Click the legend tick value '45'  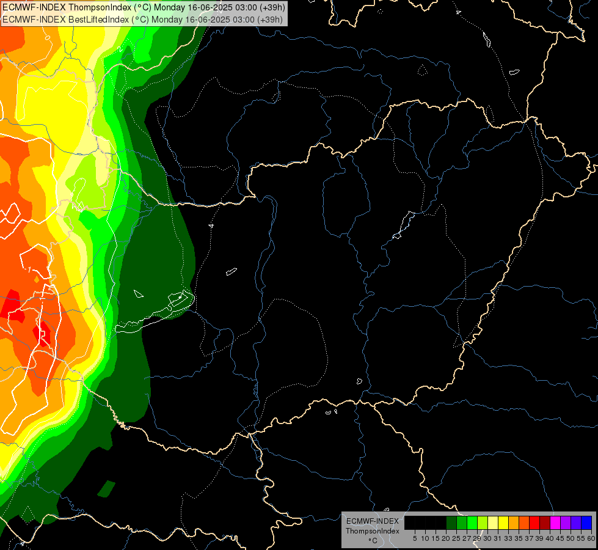pos(560,538)
